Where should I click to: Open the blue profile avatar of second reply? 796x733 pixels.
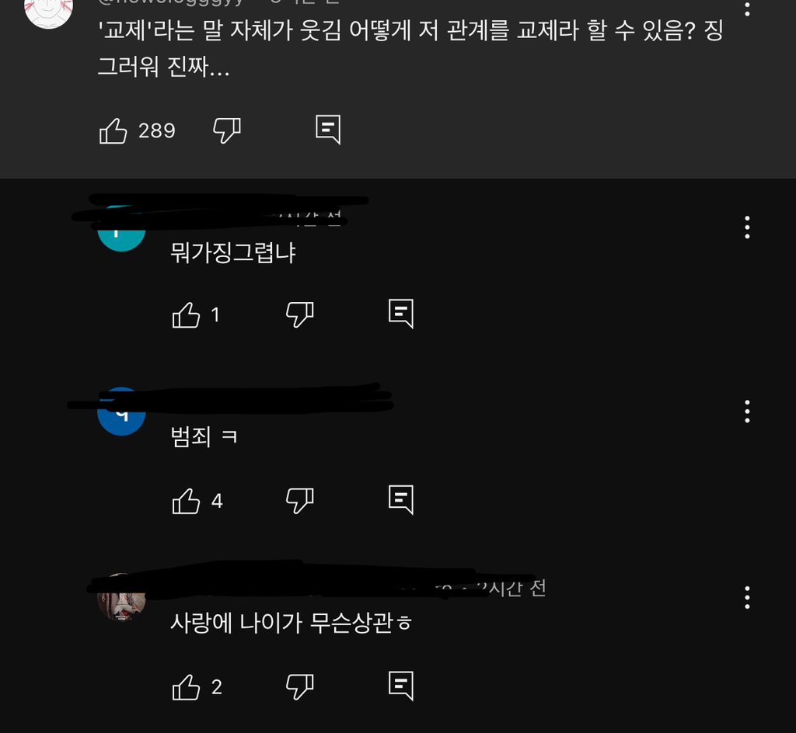coord(121,412)
